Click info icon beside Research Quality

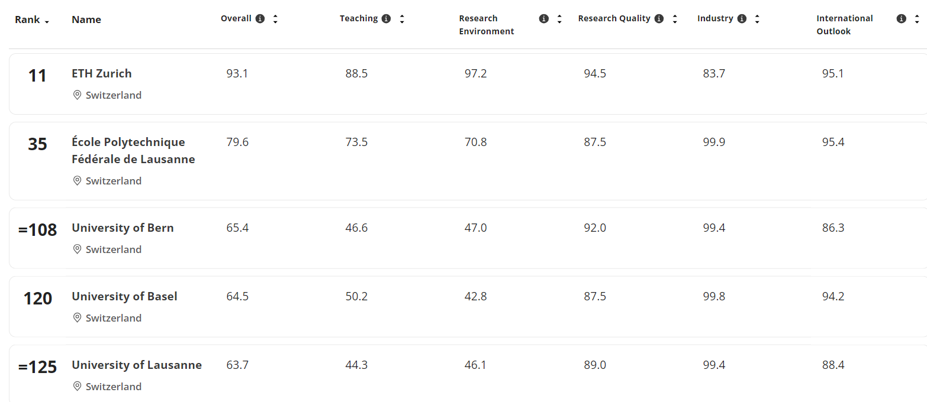659,19
